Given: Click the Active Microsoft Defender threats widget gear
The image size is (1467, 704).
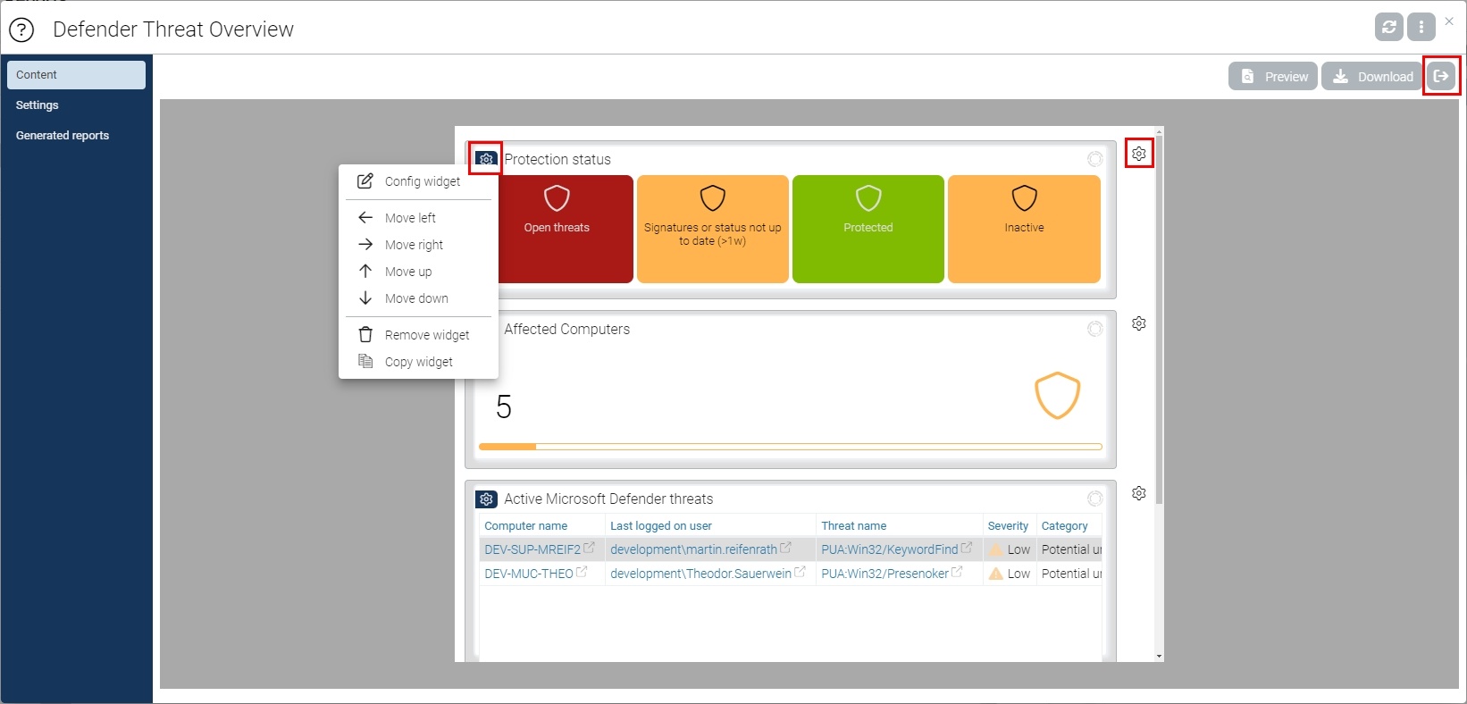Looking at the screenshot, I should pos(486,499).
